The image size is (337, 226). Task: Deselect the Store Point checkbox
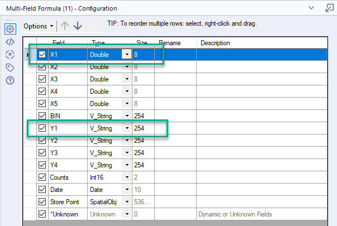[x=42, y=202]
